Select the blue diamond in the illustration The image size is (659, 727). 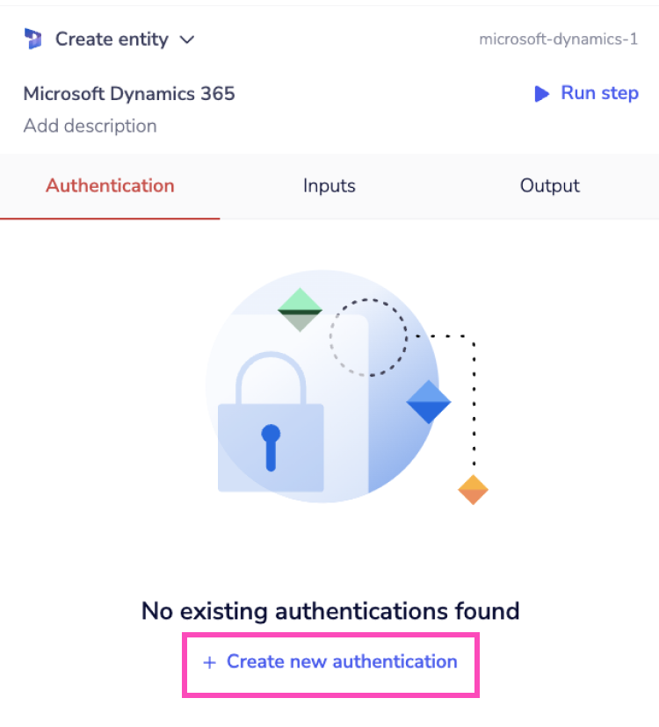(429, 402)
